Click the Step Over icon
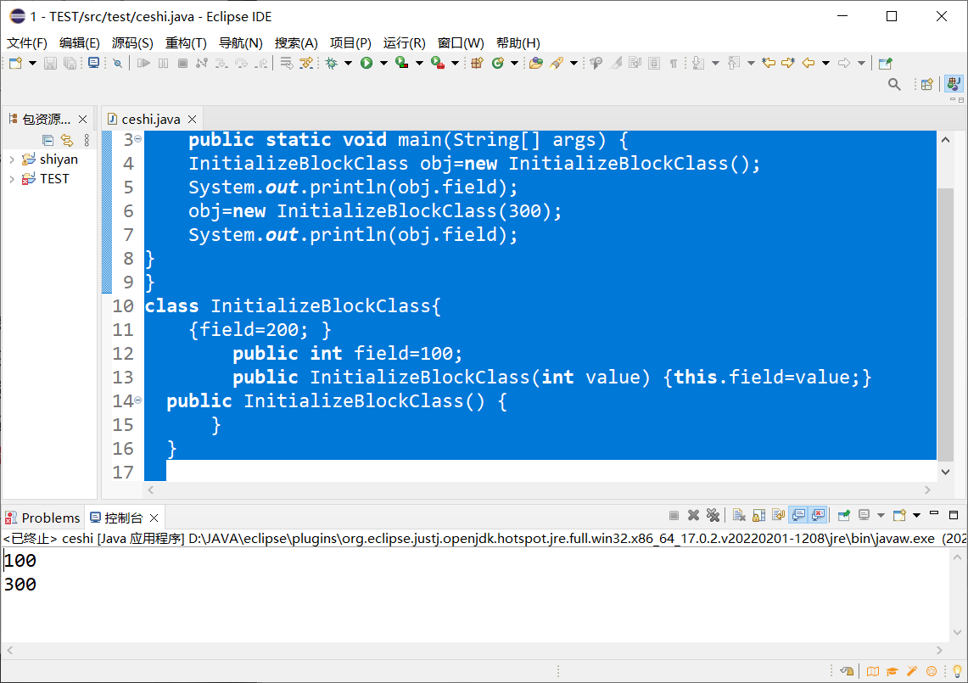 (242, 63)
